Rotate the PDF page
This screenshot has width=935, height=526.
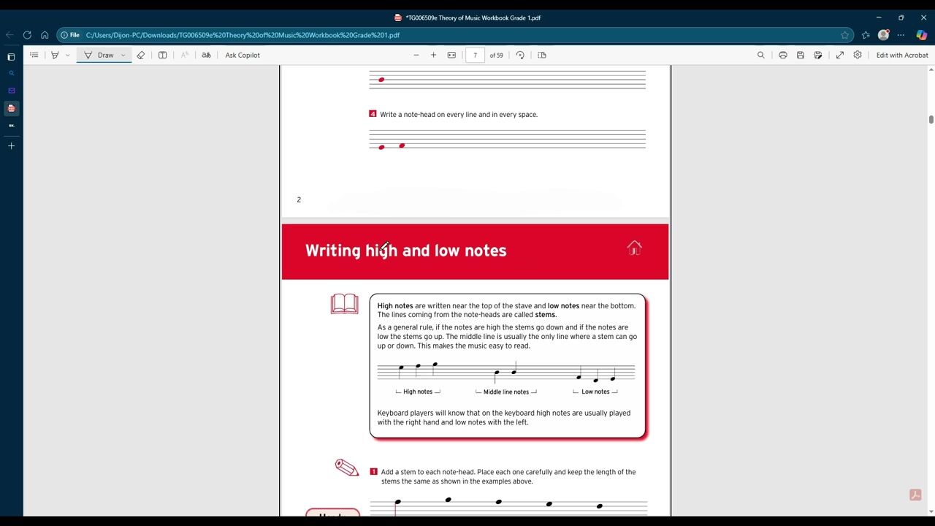coord(520,55)
